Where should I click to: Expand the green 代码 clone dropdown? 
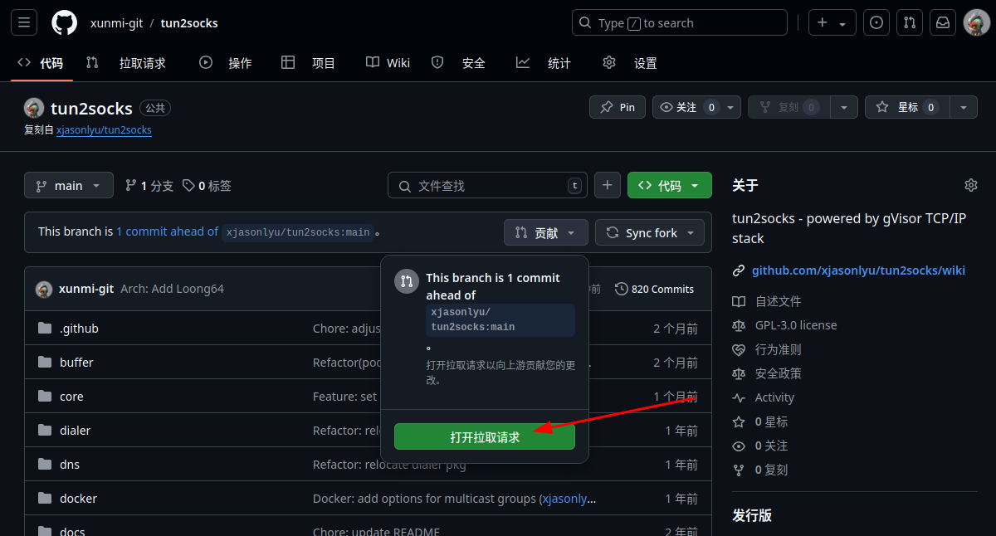pyautogui.click(x=670, y=186)
